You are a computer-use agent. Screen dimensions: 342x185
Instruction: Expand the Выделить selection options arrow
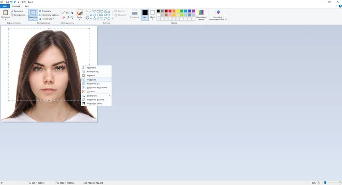click(x=33, y=19)
